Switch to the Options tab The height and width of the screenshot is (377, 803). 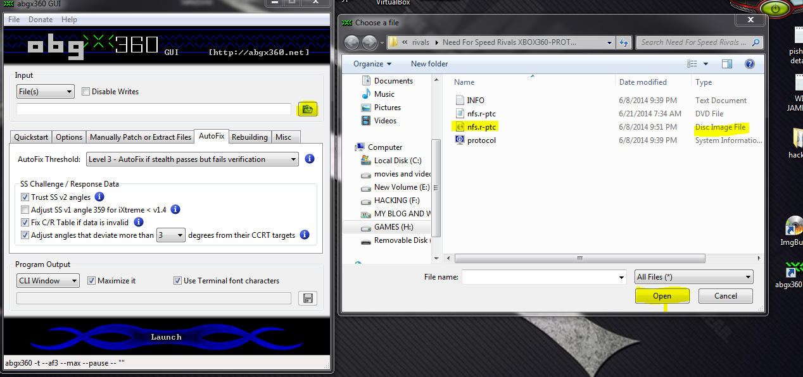click(x=69, y=137)
